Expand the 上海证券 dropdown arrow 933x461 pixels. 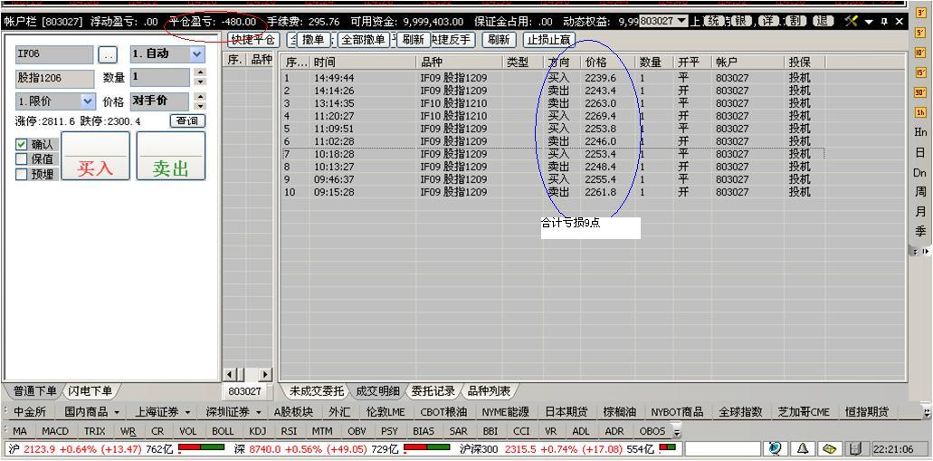tap(187, 412)
